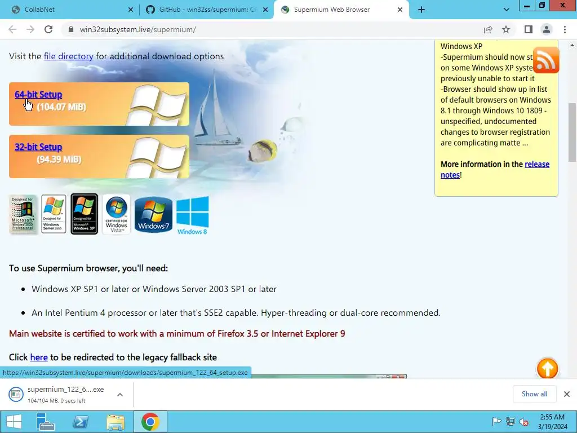Screen dimensions: 577x433
Task: Close the Supermium Web Browser tab
Action: [400, 10]
